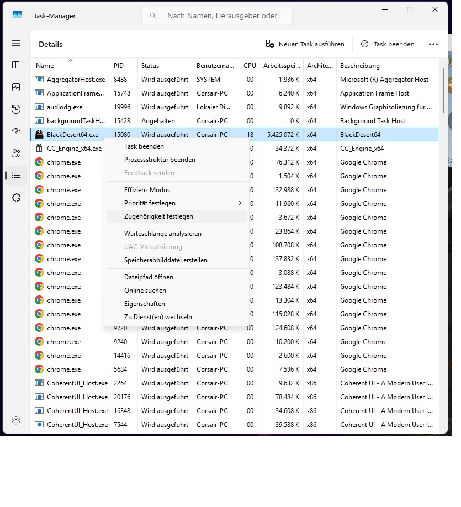Open Eigenschaften from context menu

(x=177, y=304)
